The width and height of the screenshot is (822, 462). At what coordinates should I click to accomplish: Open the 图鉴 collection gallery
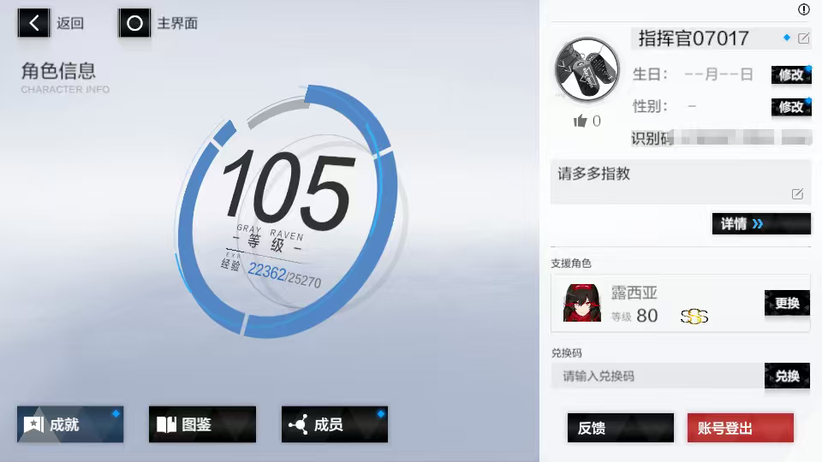click(202, 424)
